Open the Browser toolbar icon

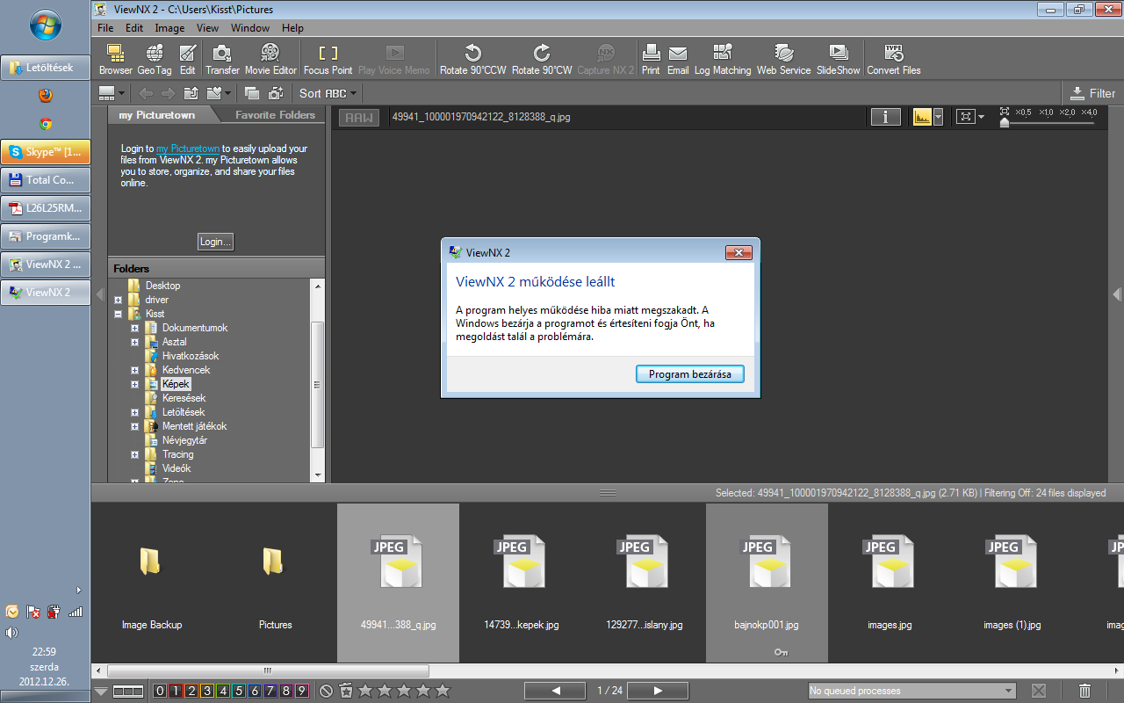(115, 59)
